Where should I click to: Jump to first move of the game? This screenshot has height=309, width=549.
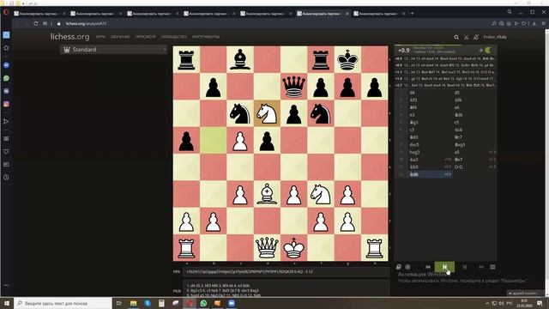point(428,267)
